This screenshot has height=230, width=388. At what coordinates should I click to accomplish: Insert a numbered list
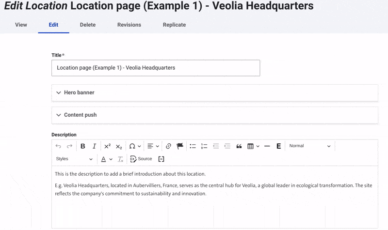click(204, 146)
